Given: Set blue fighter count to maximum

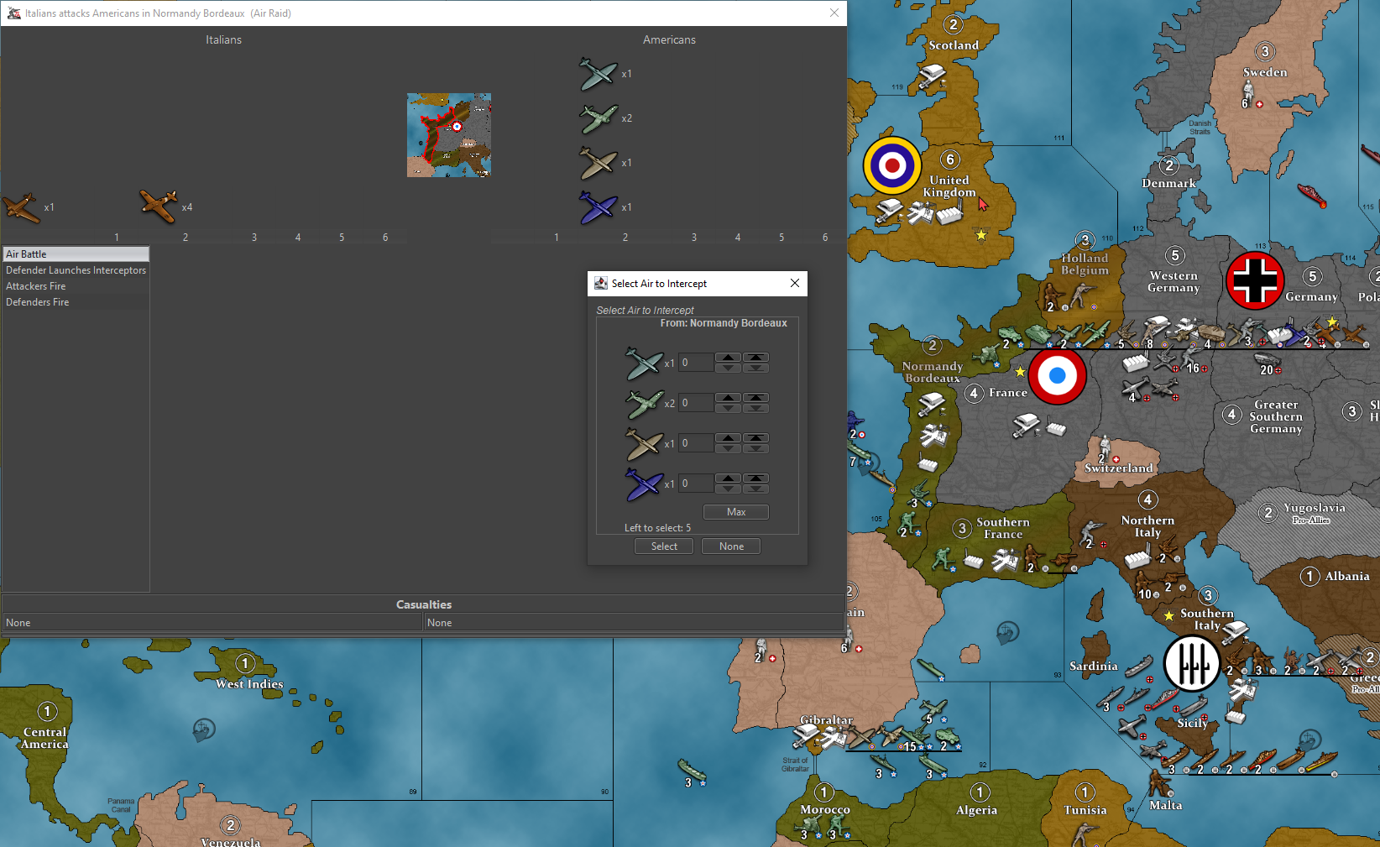Looking at the screenshot, I should 755,478.
